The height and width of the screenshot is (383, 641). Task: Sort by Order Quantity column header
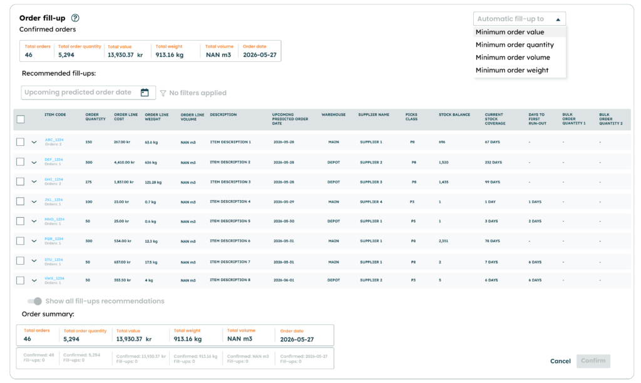[95, 117]
